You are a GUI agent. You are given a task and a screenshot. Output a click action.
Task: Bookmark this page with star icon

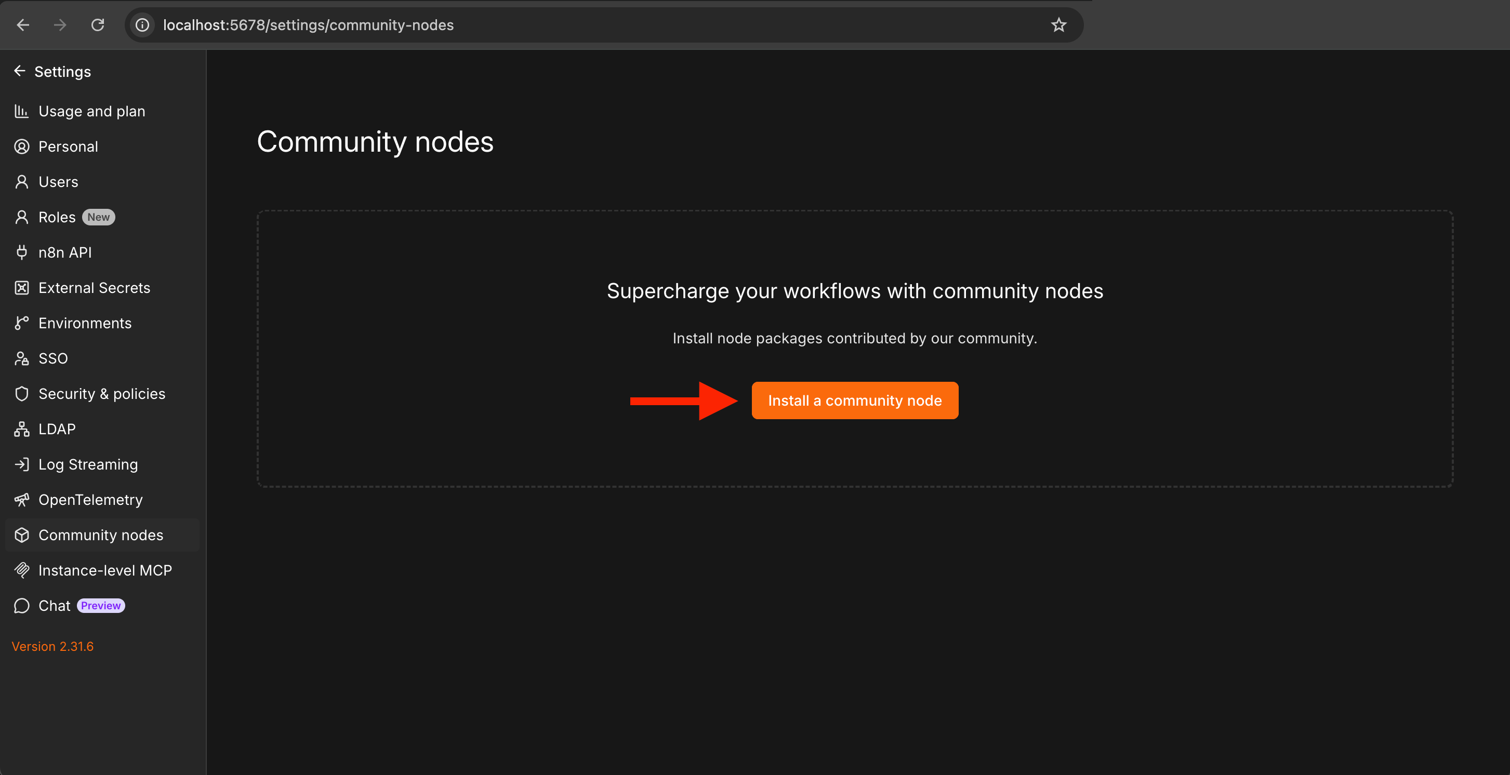(x=1058, y=24)
